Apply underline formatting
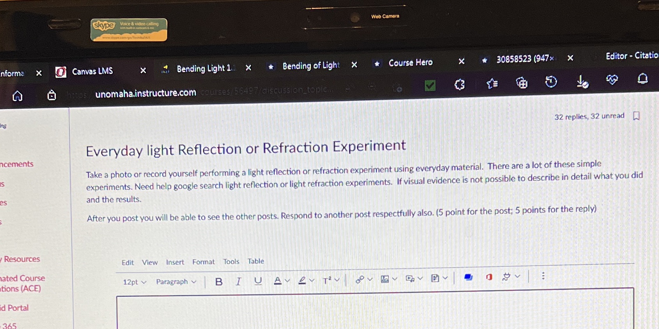Screen dimensions: 659x329 pyautogui.click(x=258, y=281)
